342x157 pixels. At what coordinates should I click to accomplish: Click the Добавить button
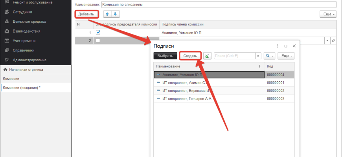[x=86, y=14]
